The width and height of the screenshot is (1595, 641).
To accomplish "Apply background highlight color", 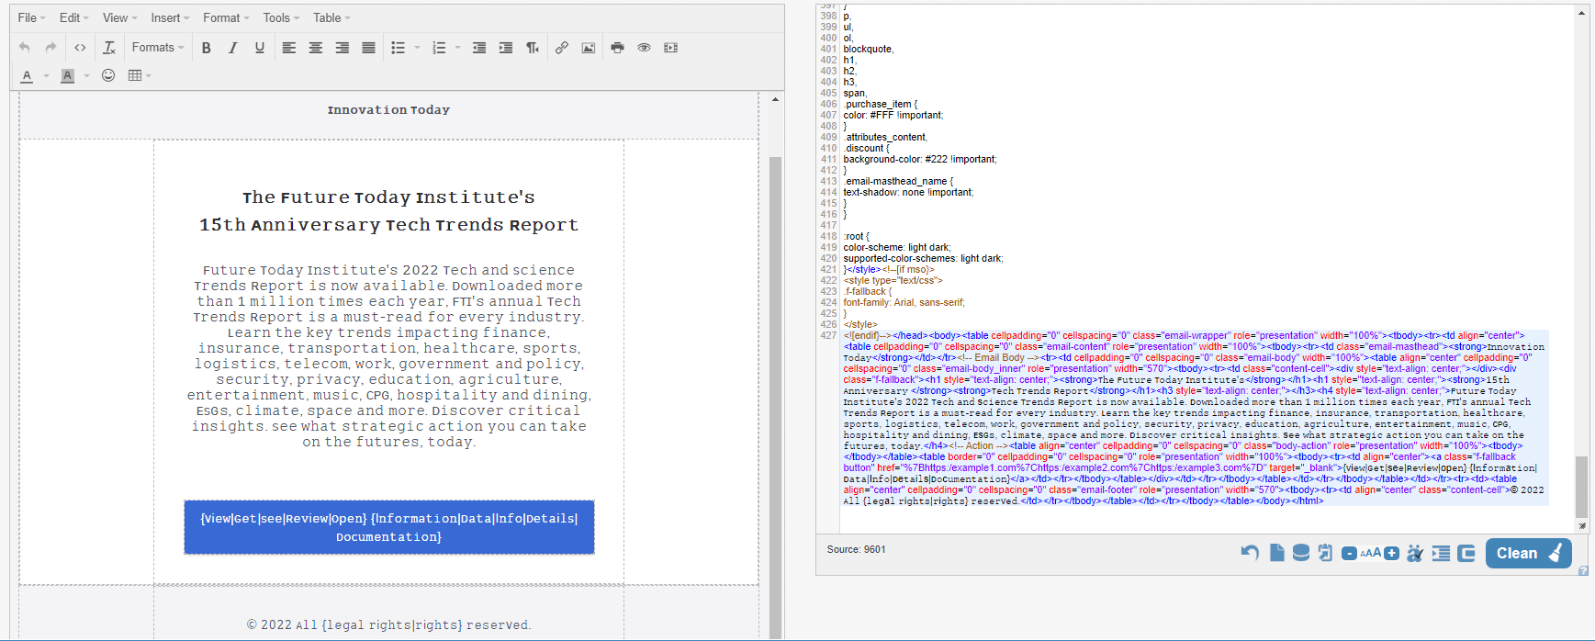I will pos(68,76).
